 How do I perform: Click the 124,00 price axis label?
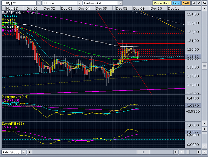pos(193,14)
